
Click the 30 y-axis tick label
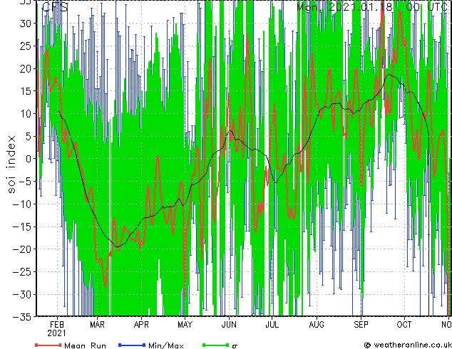click(25, 24)
